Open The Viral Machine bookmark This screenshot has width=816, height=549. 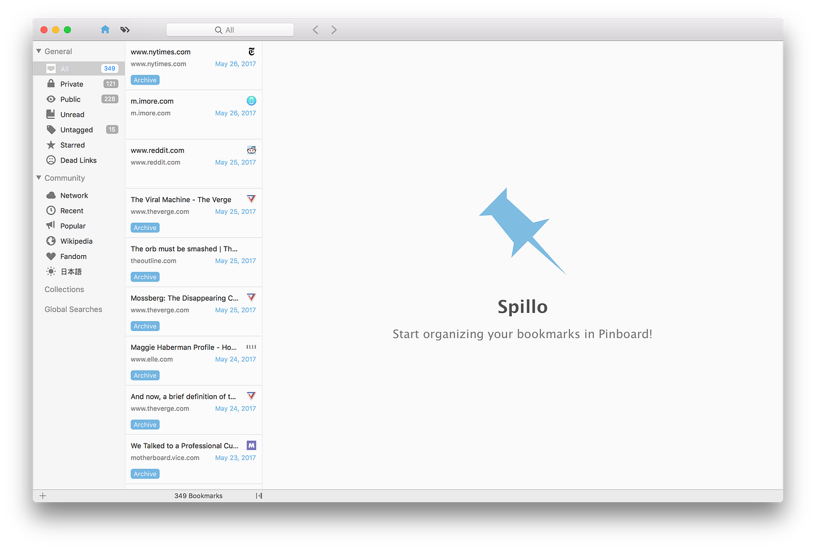point(181,199)
